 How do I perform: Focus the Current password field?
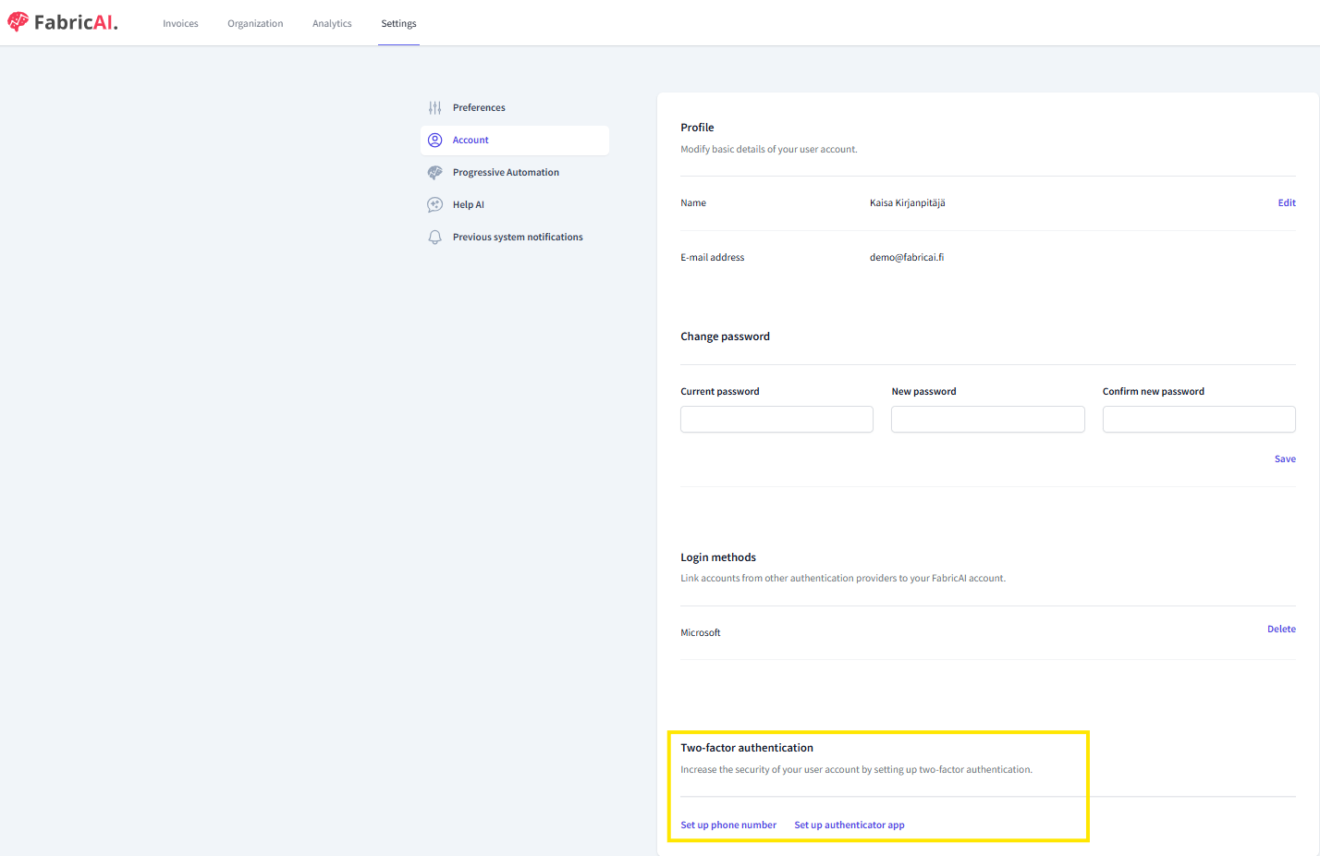[x=776, y=420]
